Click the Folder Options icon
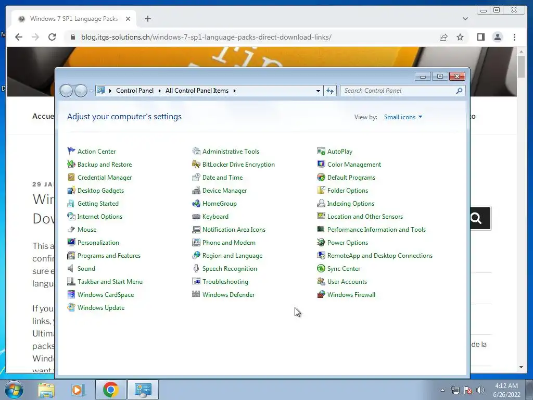Screen dimensions: 533x400 point(321,191)
